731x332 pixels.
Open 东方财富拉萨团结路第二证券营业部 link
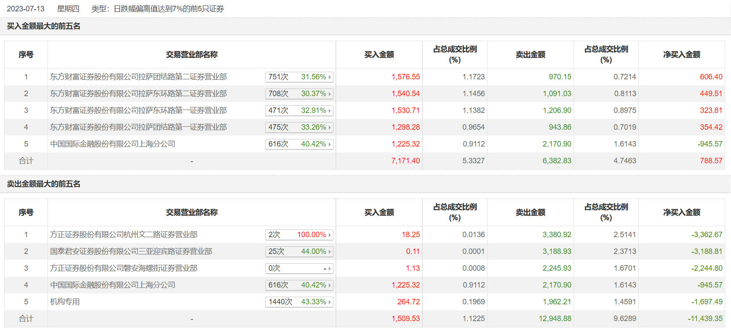pos(138,77)
